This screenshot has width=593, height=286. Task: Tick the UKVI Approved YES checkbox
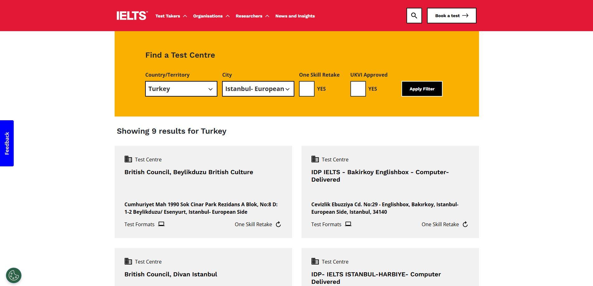(358, 89)
